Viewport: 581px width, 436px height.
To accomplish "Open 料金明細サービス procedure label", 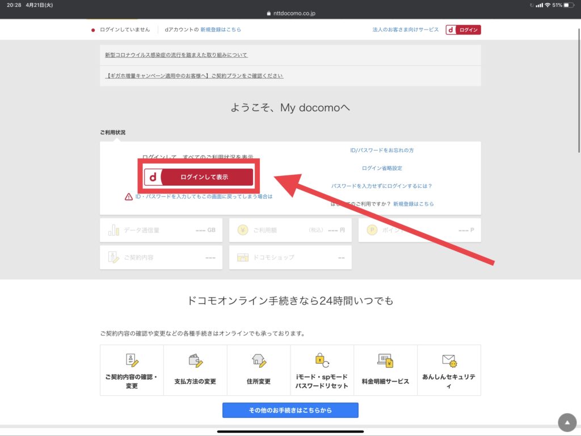I will point(385,381).
